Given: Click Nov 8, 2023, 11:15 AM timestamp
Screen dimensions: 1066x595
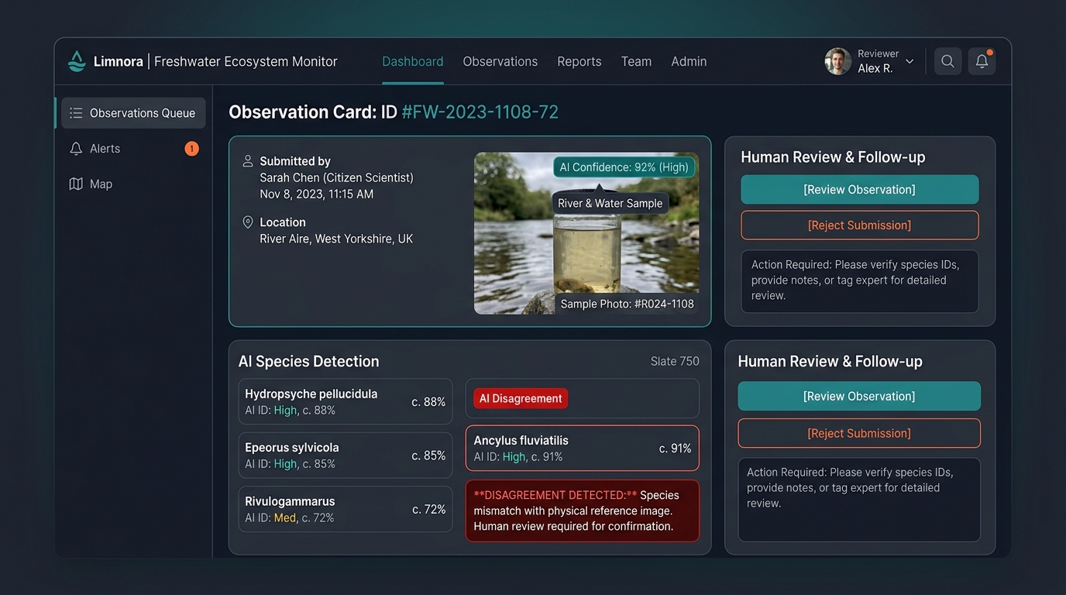Looking at the screenshot, I should point(317,194).
